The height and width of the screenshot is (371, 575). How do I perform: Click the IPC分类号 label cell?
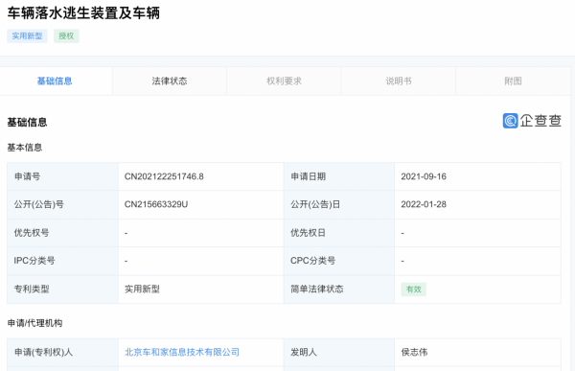coord(62,261)
